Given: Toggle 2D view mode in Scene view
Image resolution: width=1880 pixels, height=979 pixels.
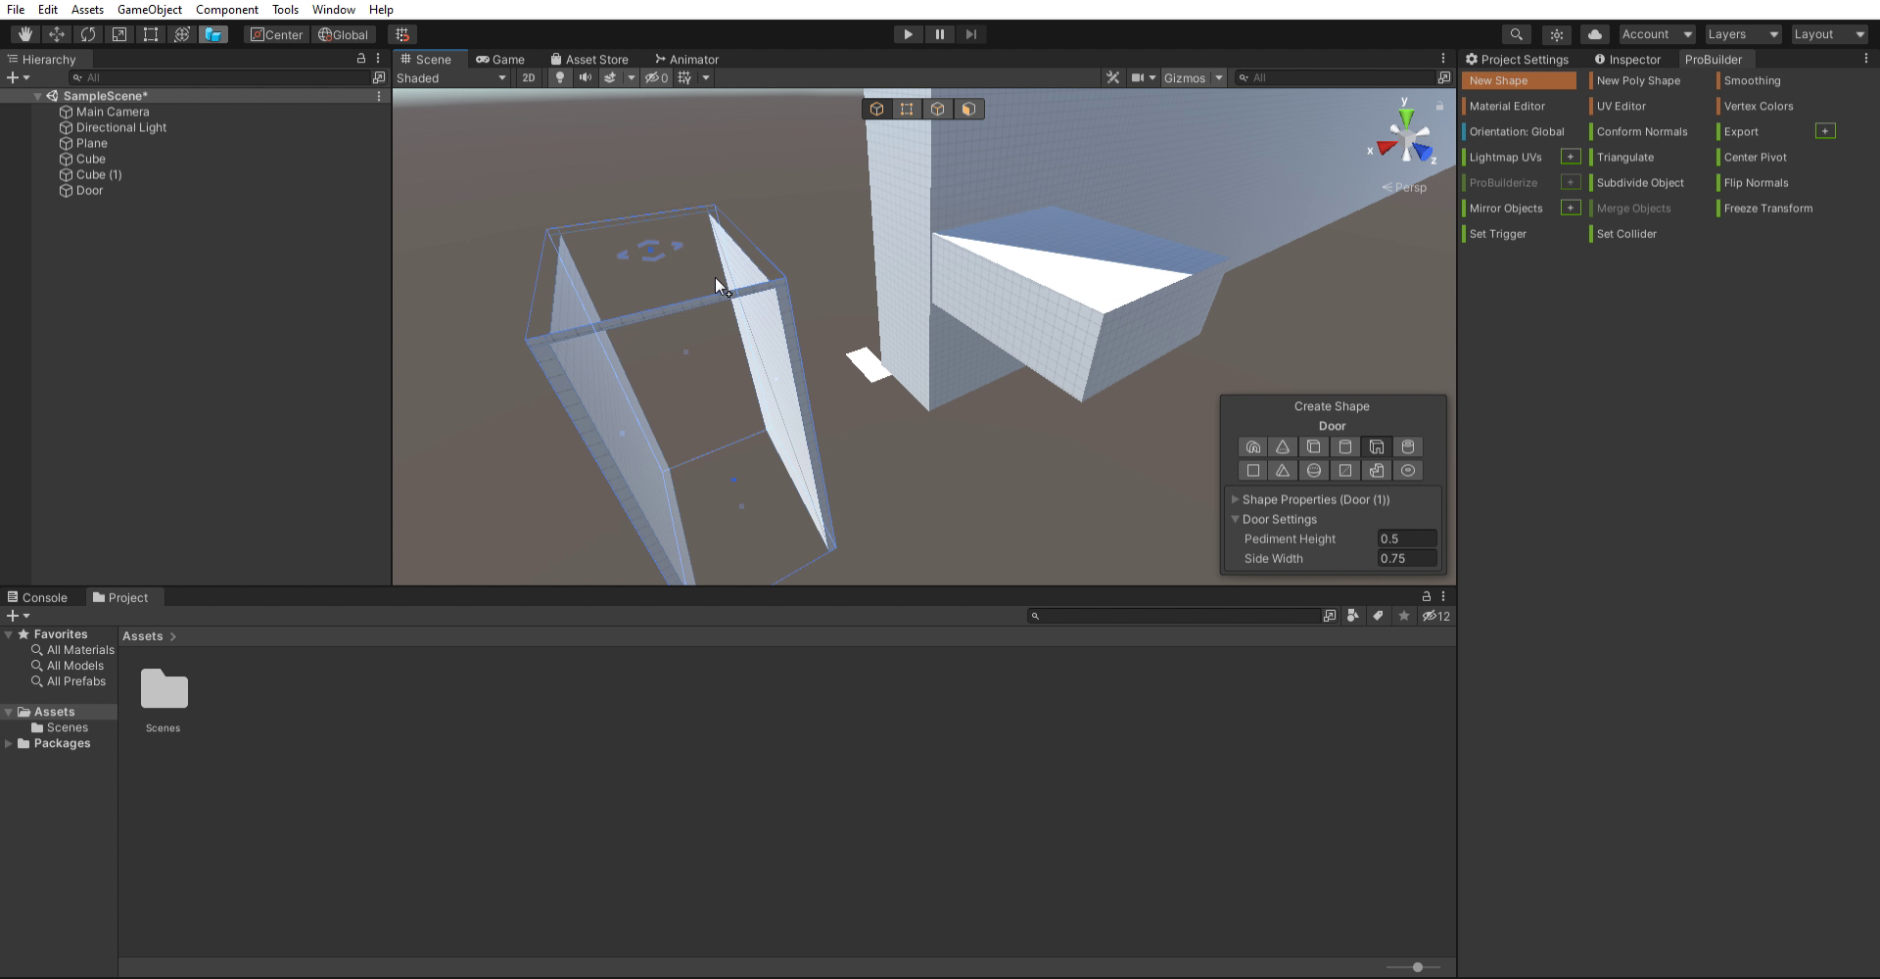Looking at the screenshot, I should pyautogui.click(x=528, y=78).
